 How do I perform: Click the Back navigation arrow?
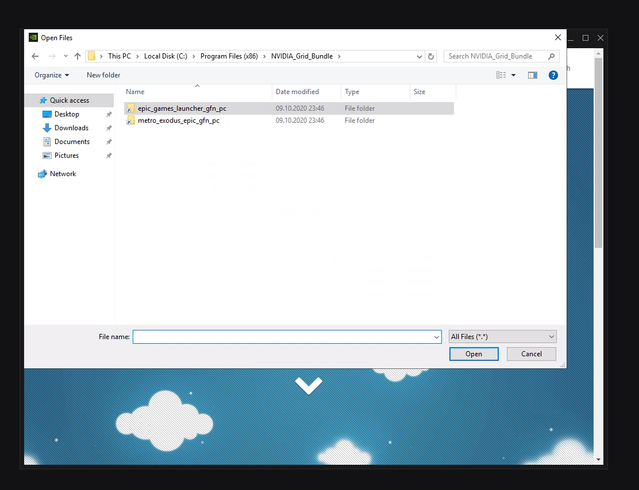[35, 56]
